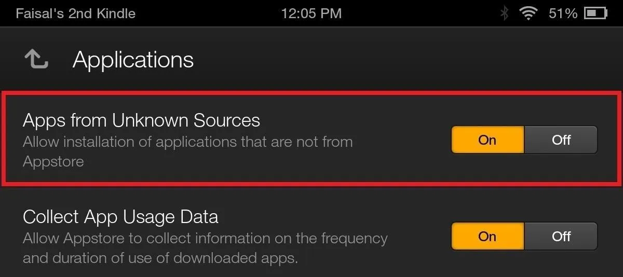Screen dimensions: 623x277
Task: Click "and duration of use of downloaded apps" text
Action: coord(160,258)
